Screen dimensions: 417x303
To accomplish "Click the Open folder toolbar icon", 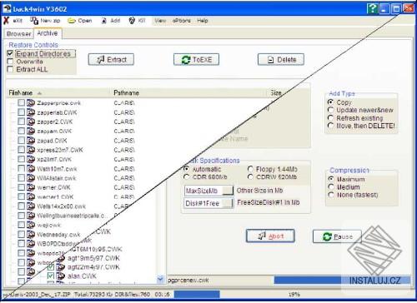I will tap(72, 21).
